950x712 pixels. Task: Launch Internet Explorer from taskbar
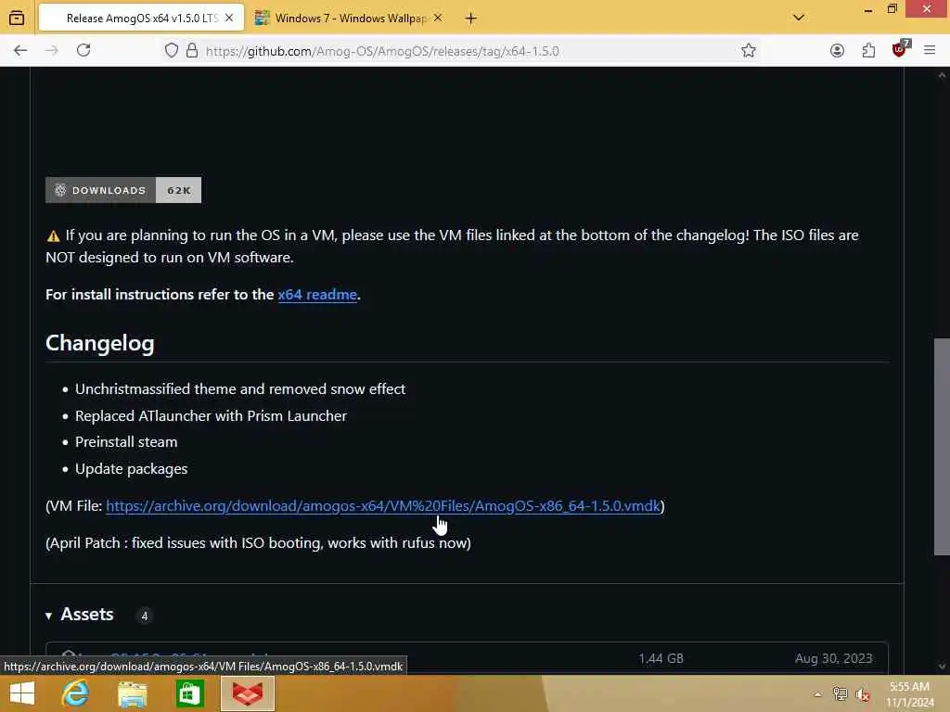(x=75, y=693)
